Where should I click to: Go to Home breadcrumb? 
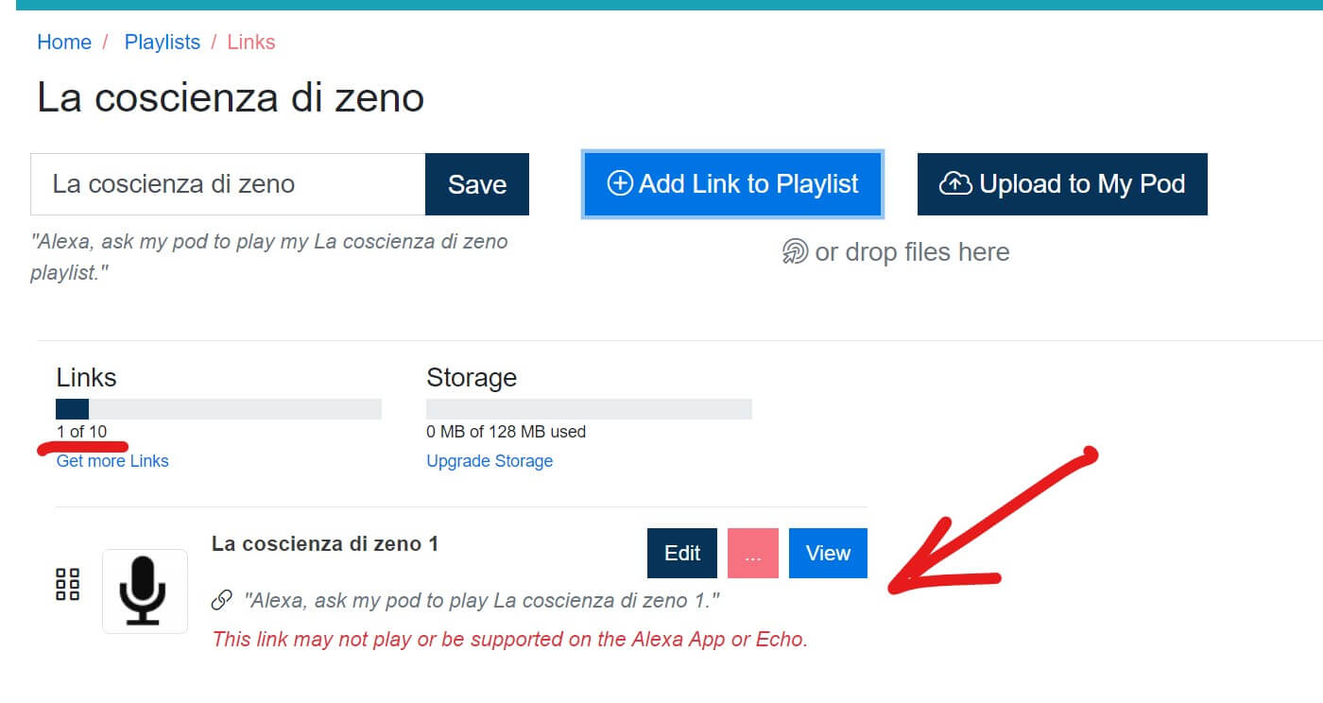click(64, 43)
